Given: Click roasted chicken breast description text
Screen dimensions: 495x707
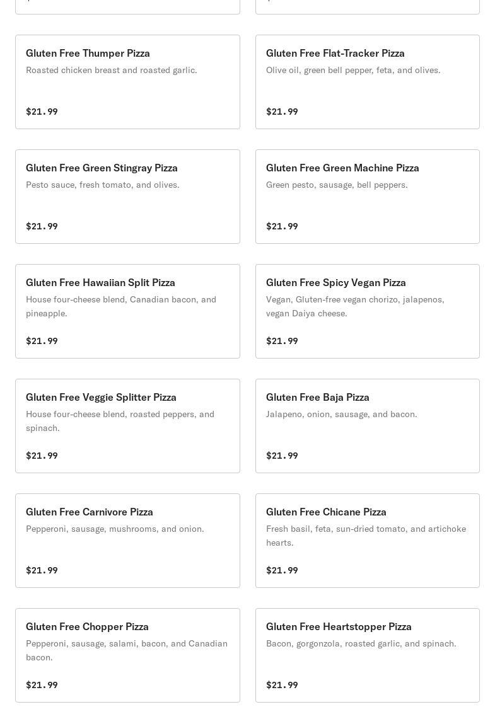Looking at the screenshot, I should pyautogui.click(x=111, y=70).
